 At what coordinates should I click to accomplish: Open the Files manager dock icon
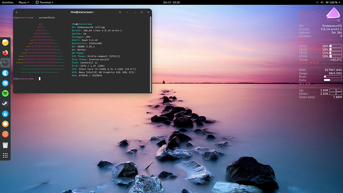click(5, 42)
